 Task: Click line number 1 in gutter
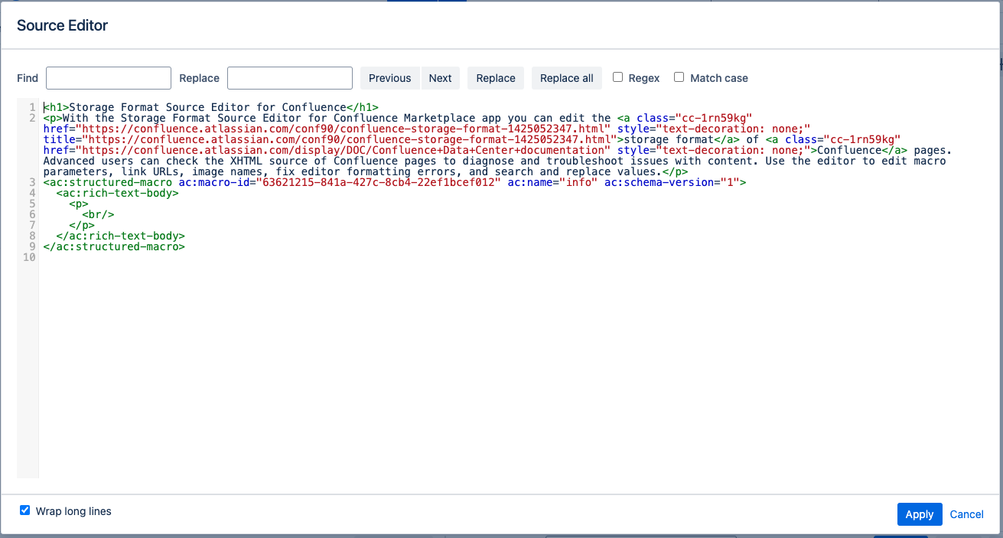[x=32, y=107]
